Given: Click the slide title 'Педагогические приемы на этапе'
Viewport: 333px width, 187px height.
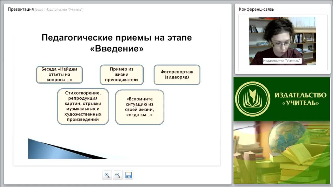Looking at the screenshot, I should [117, 38].
